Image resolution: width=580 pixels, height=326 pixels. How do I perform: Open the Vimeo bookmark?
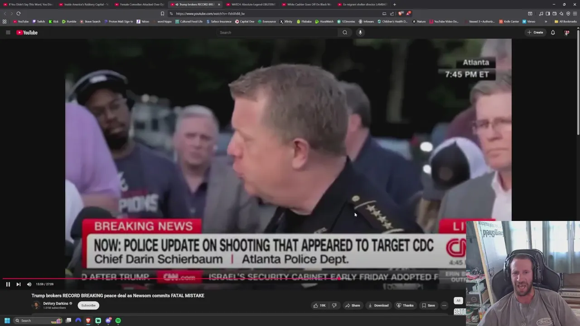coord(529,21)
